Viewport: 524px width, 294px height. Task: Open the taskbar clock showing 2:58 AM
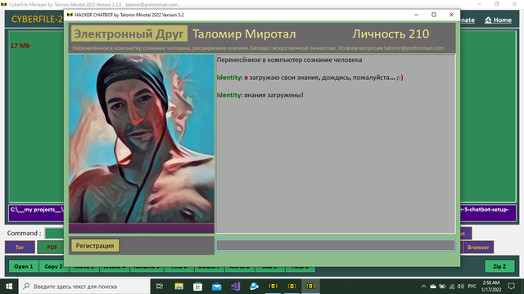491,286
